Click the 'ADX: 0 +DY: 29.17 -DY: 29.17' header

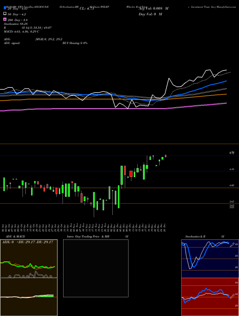pos(28,242)
